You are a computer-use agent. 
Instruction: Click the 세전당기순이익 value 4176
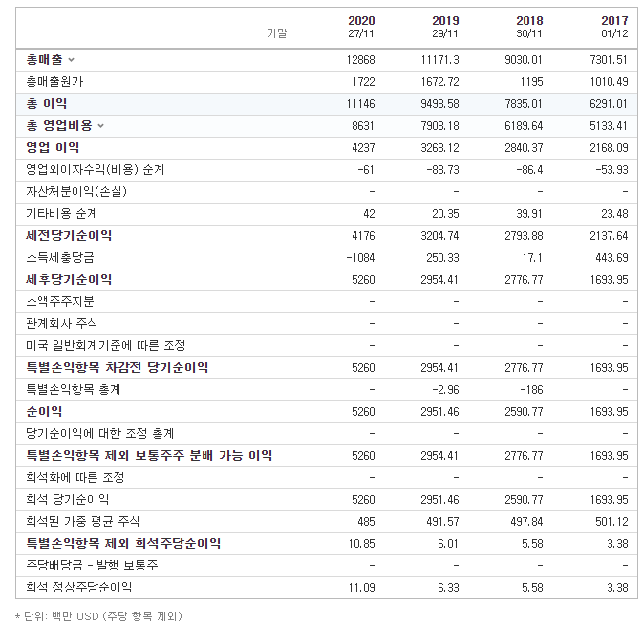pyautogui.click(x=363, y=236)
